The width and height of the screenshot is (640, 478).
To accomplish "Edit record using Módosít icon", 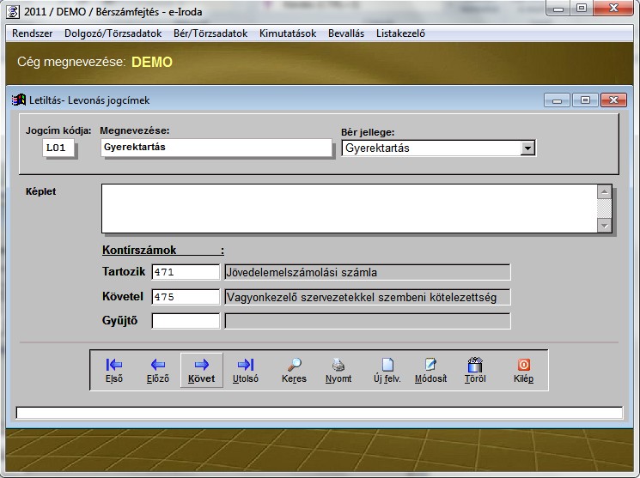I will click(430, 370).
